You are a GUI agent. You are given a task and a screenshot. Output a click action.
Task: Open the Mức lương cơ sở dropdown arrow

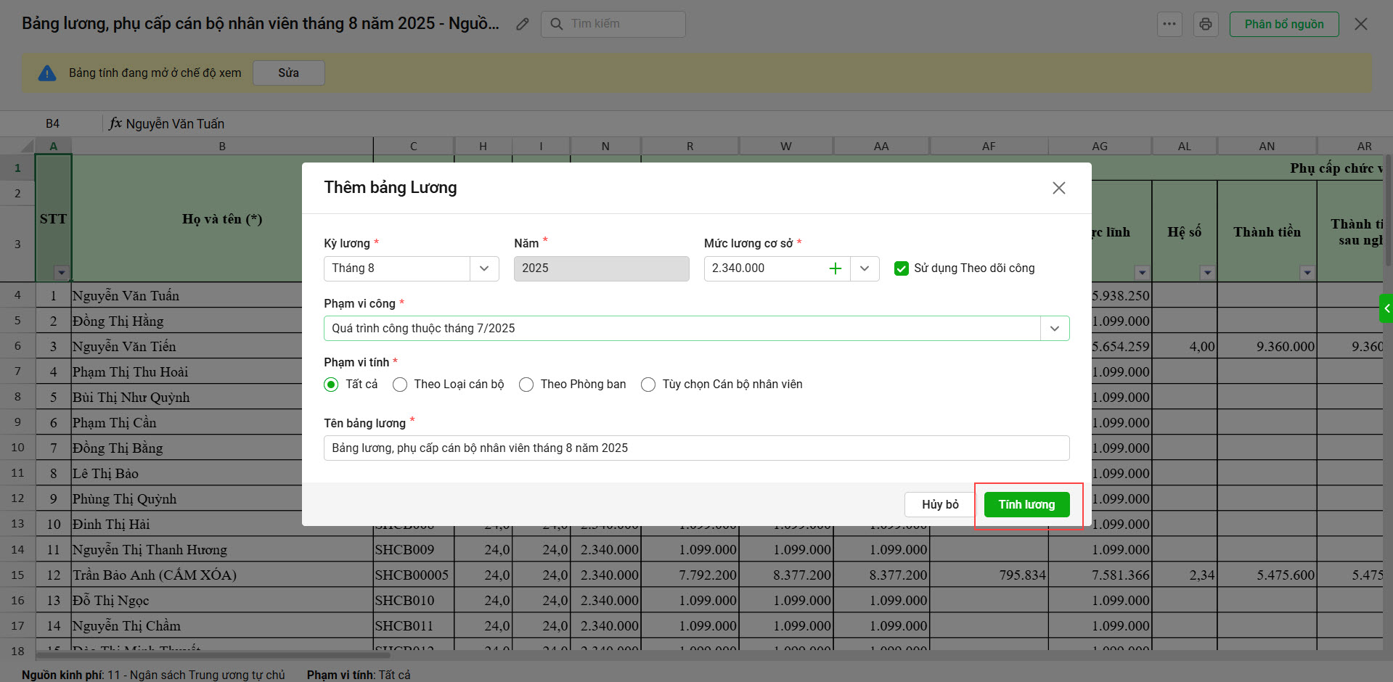coord(865,268)
